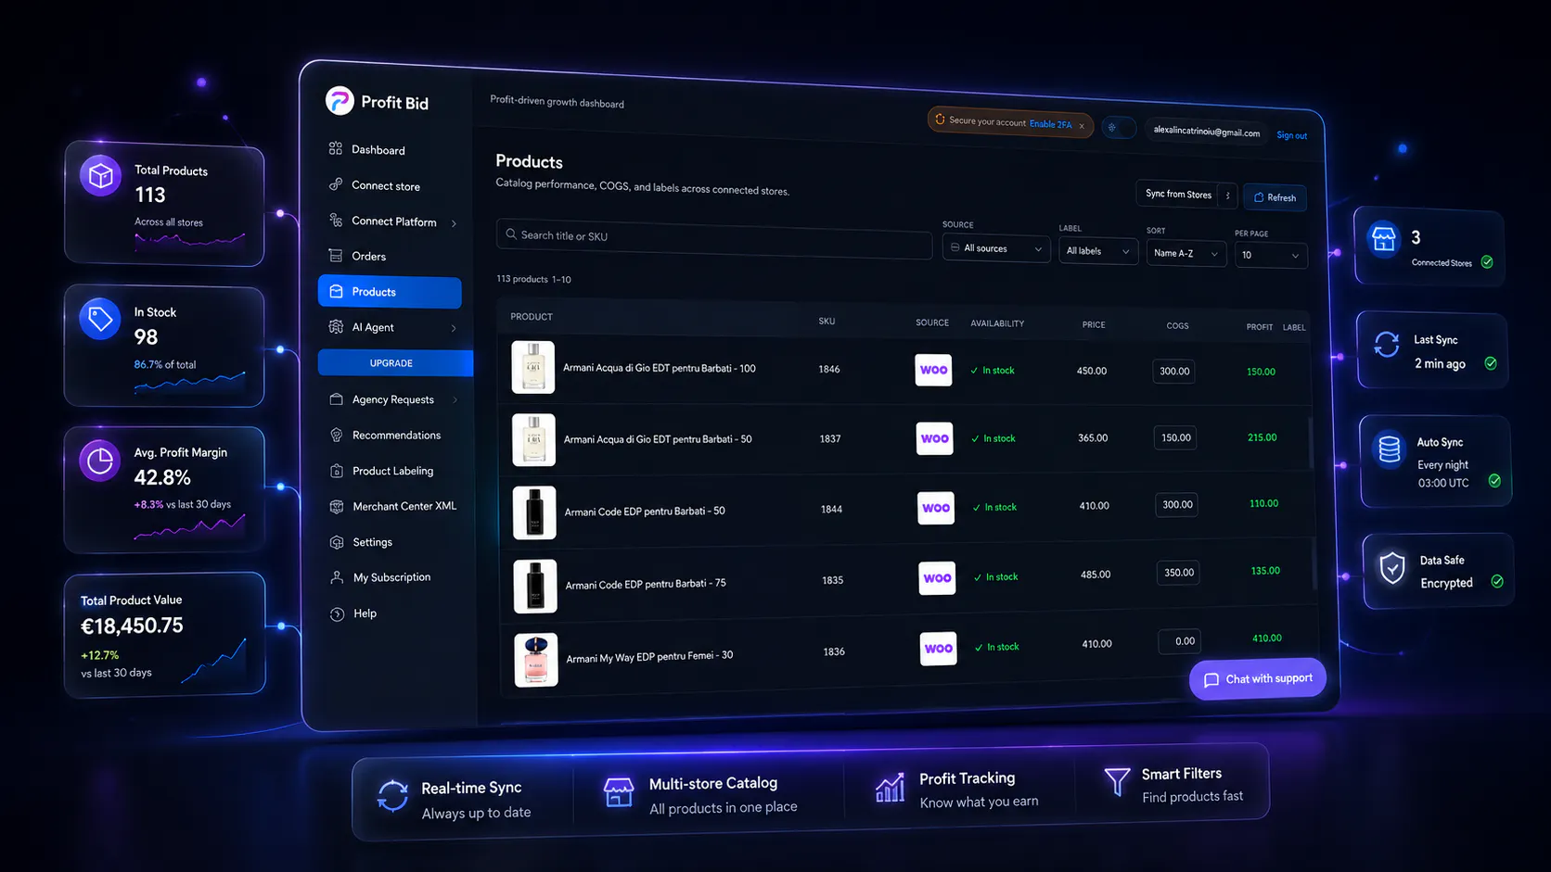The height and width of the screenshot is (872, 1551).
Task: Click the search magnifier icon
Action: point(510,234)
